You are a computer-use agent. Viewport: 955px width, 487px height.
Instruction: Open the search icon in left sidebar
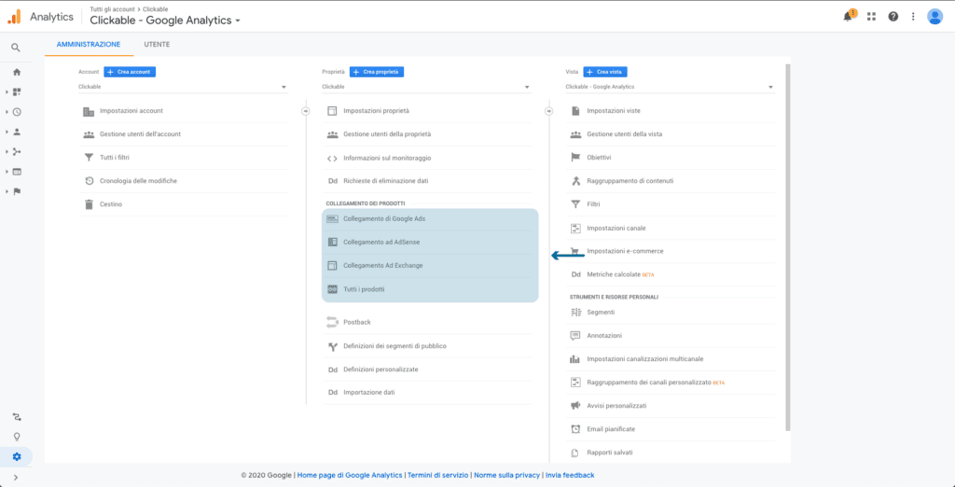[16, 48]
